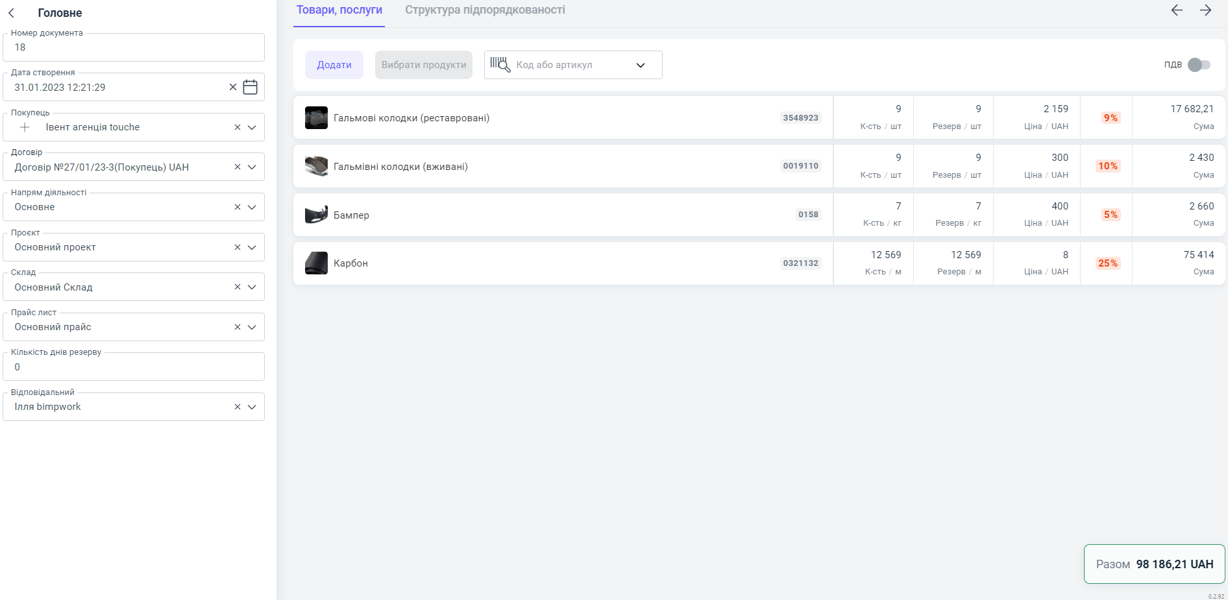
Task: Clear the Дата створення date value
Action: (232, 87)
